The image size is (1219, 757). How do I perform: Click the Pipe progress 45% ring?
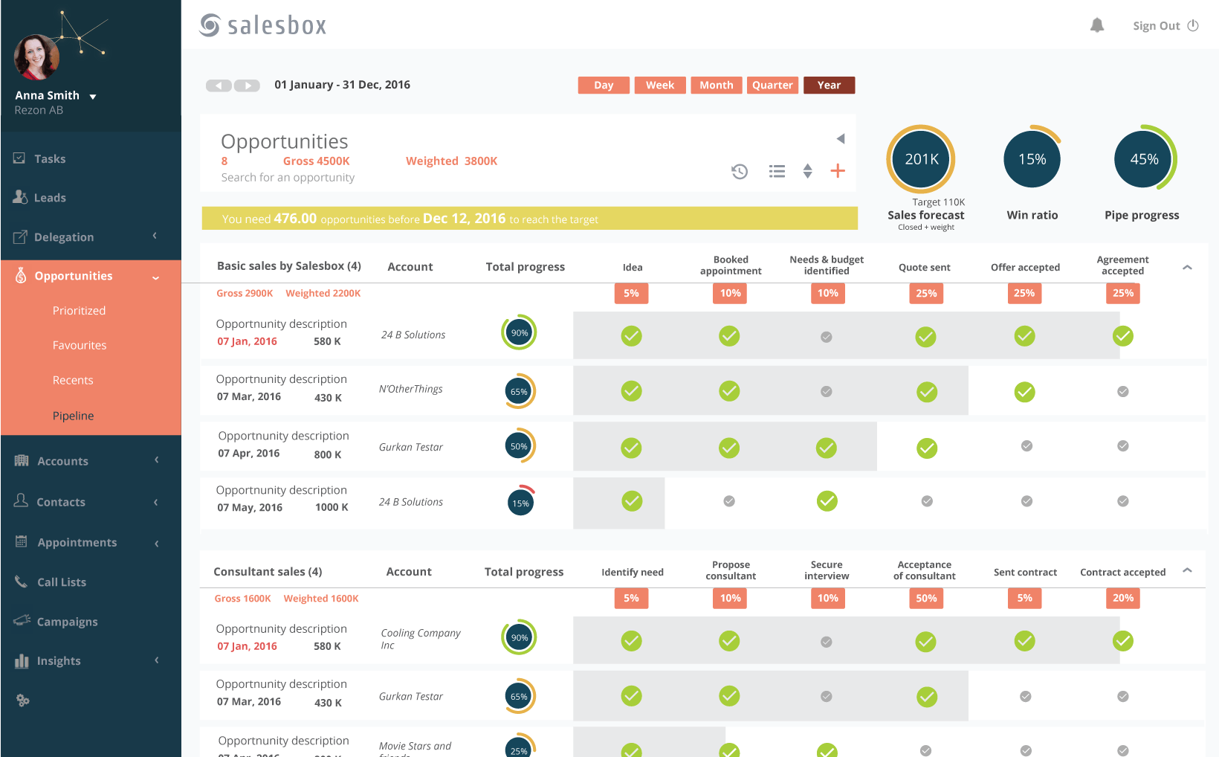(1142, 158)
